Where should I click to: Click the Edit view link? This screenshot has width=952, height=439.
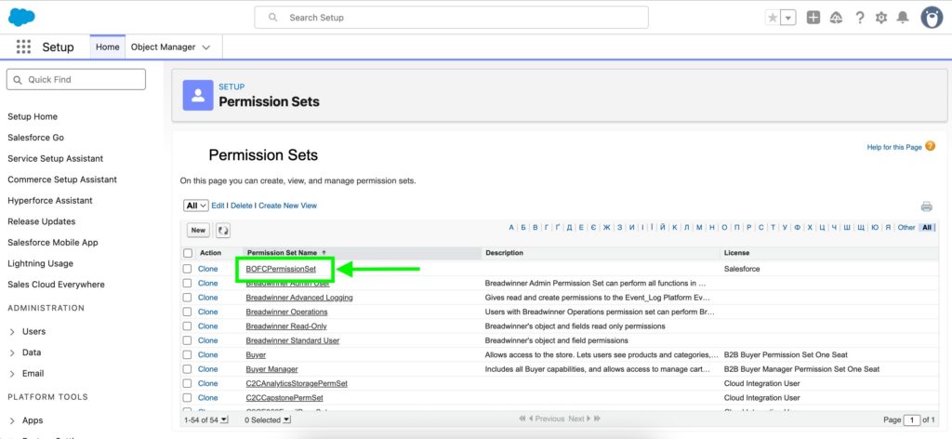pos(218,206)
